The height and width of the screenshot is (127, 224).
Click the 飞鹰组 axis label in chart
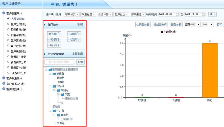tap(176, 100)
